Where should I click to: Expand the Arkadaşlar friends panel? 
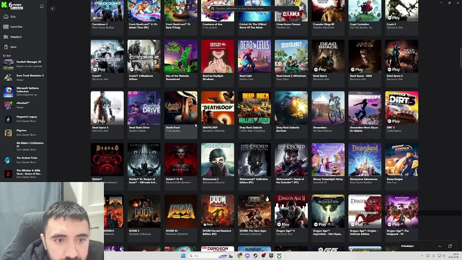pos(440,246)
